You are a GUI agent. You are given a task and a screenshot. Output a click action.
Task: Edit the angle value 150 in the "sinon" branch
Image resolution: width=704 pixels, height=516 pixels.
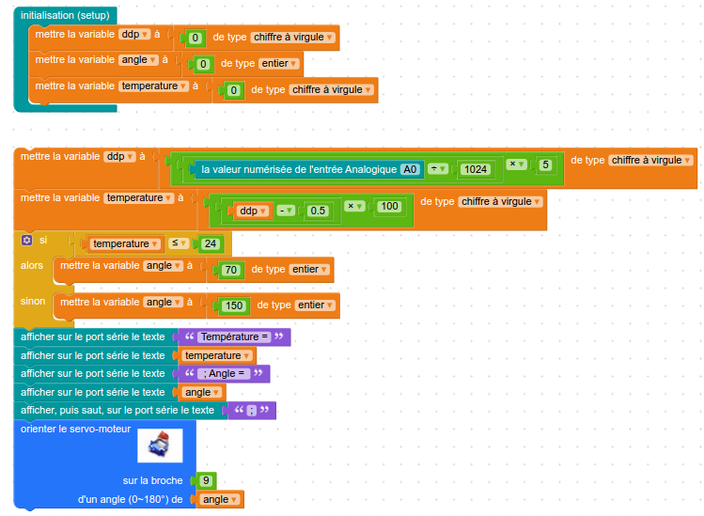click(x=234, y=305)
